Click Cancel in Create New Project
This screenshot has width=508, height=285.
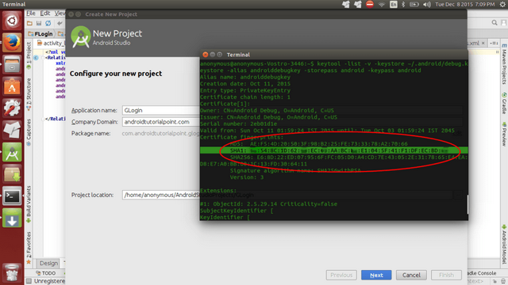point(411,275)
